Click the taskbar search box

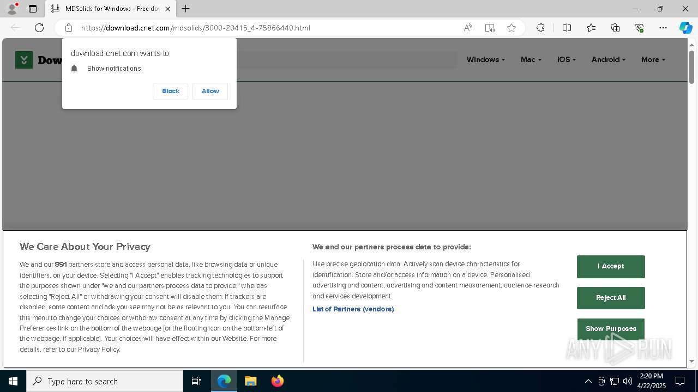pos(105,381)
